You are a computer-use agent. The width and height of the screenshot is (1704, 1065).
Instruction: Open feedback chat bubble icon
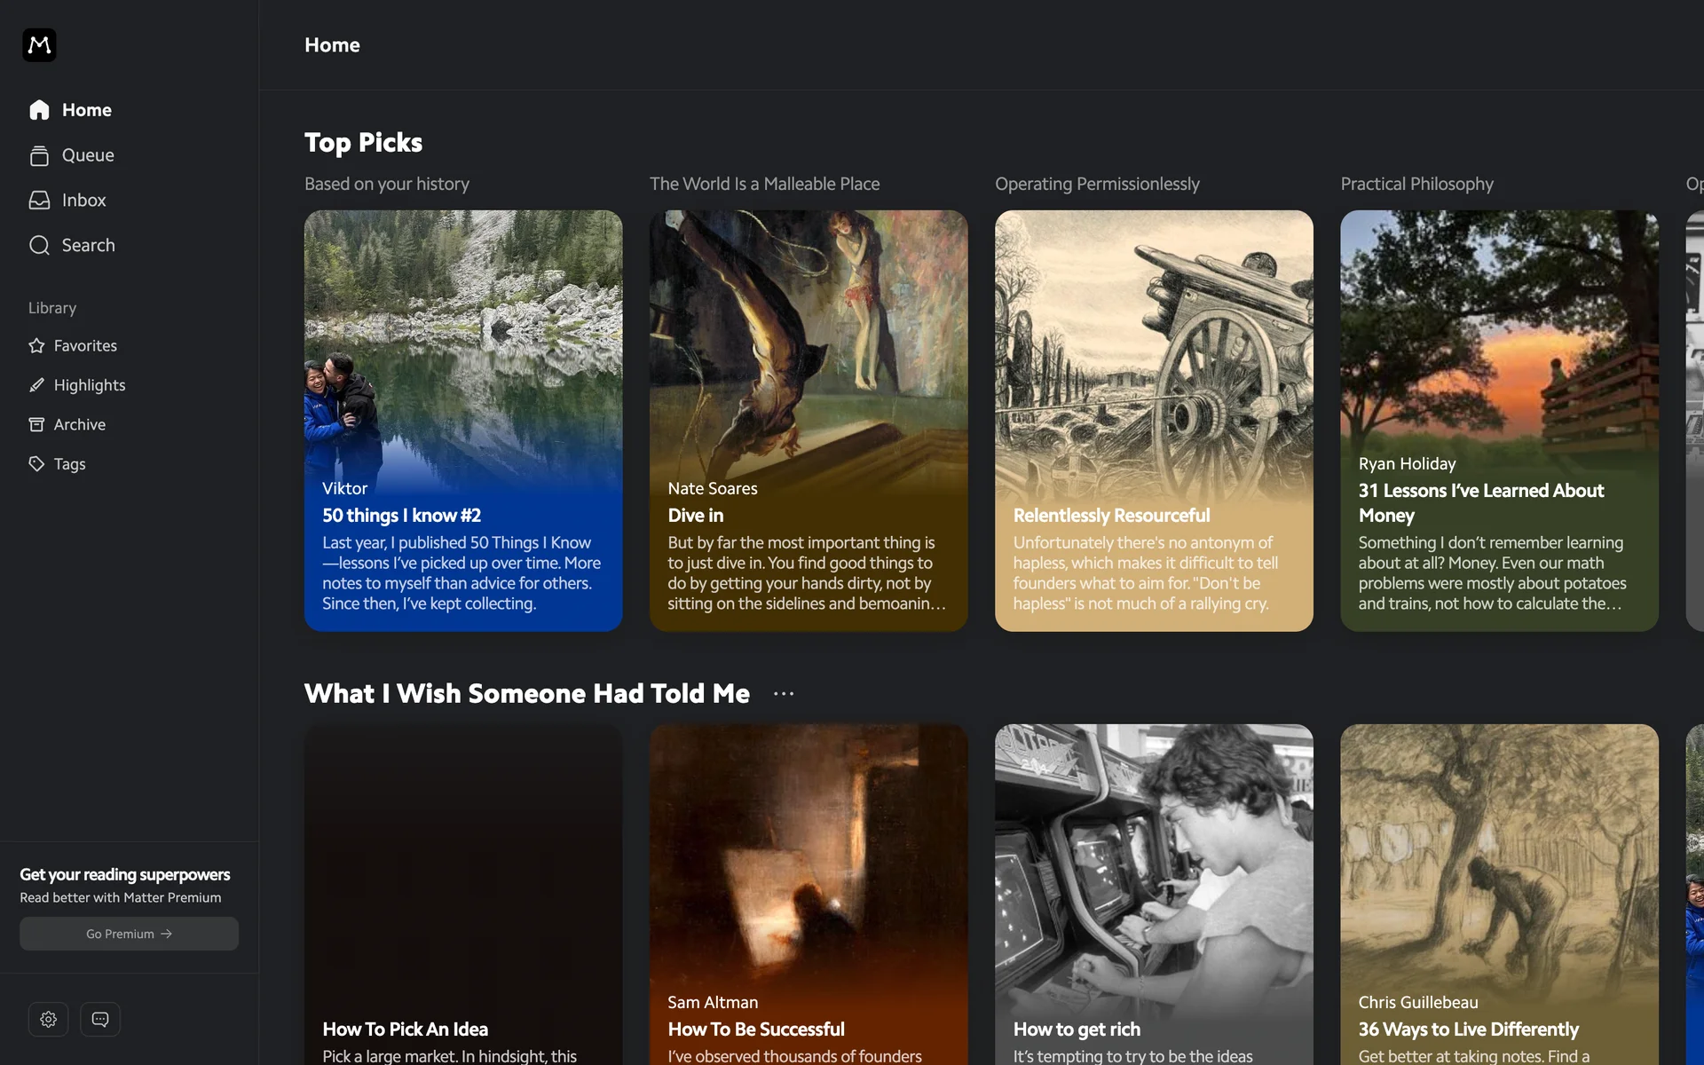point(100,1019)
